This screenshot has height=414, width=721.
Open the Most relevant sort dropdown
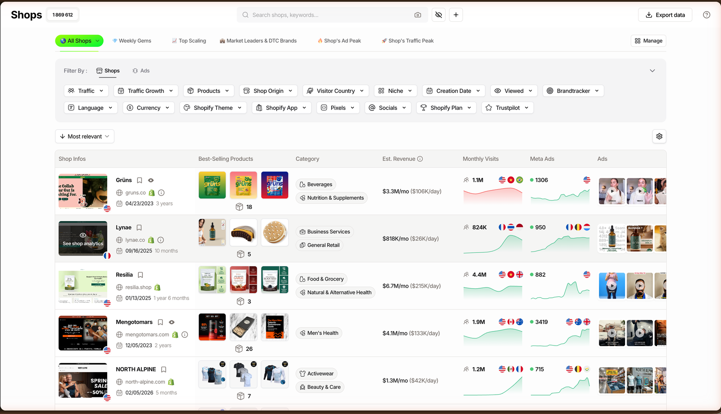[85, 136]
